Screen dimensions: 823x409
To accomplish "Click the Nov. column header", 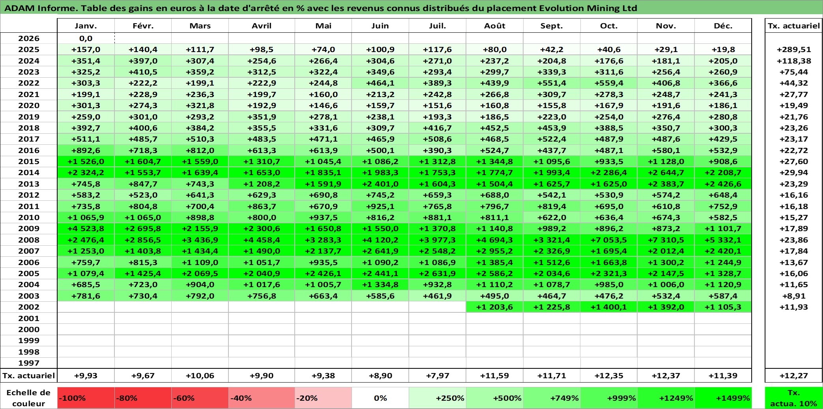I will coord(666,26).
